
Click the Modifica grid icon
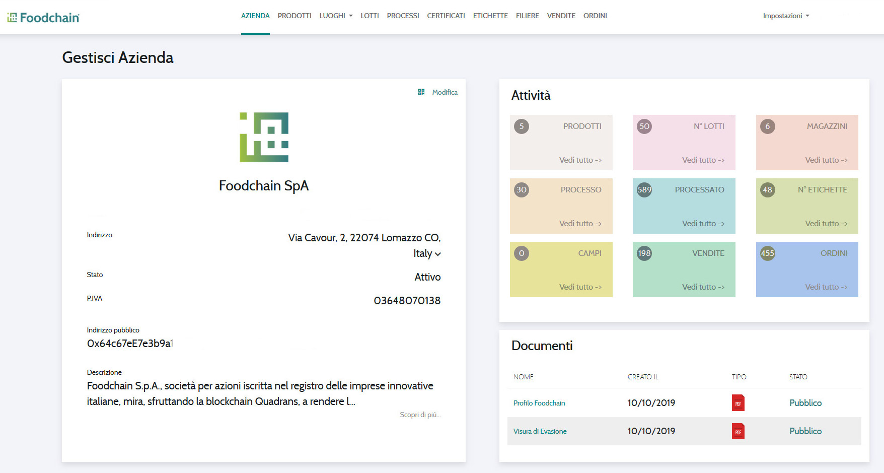coord(421,92)
